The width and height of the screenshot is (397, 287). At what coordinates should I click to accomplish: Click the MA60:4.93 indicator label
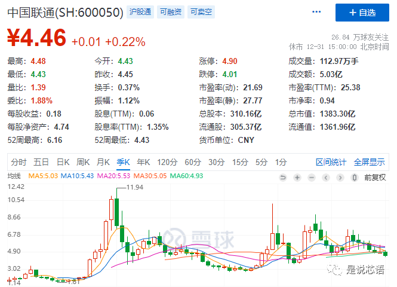point(187,176)
